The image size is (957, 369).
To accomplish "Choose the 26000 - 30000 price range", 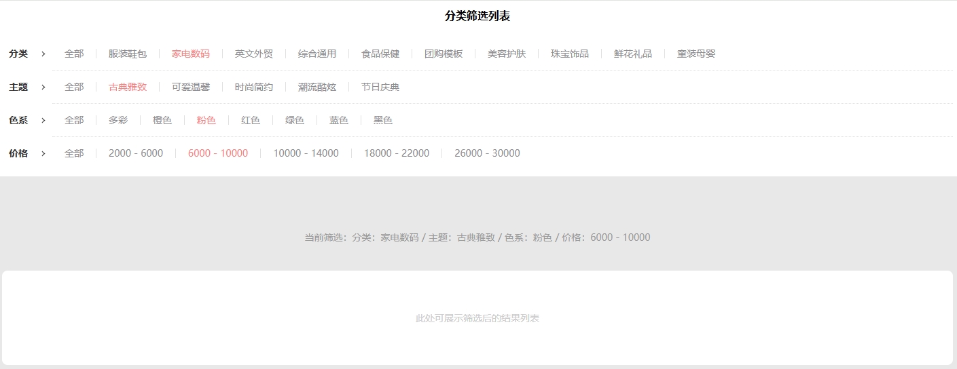I will [487, 153].
